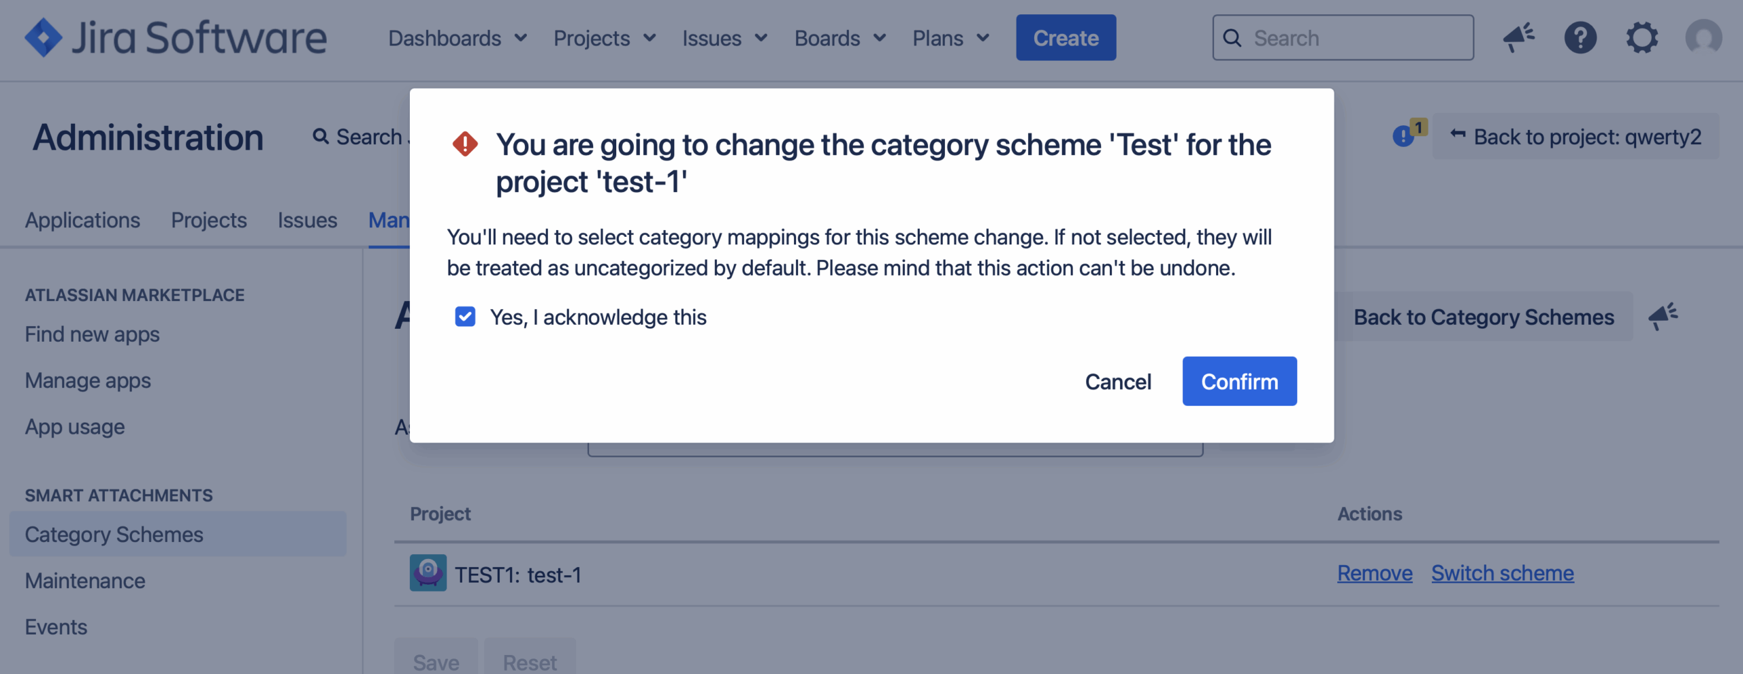Click the Jira Software logo
Viewport: 1743px width, 674px height.
coord(176,37)
